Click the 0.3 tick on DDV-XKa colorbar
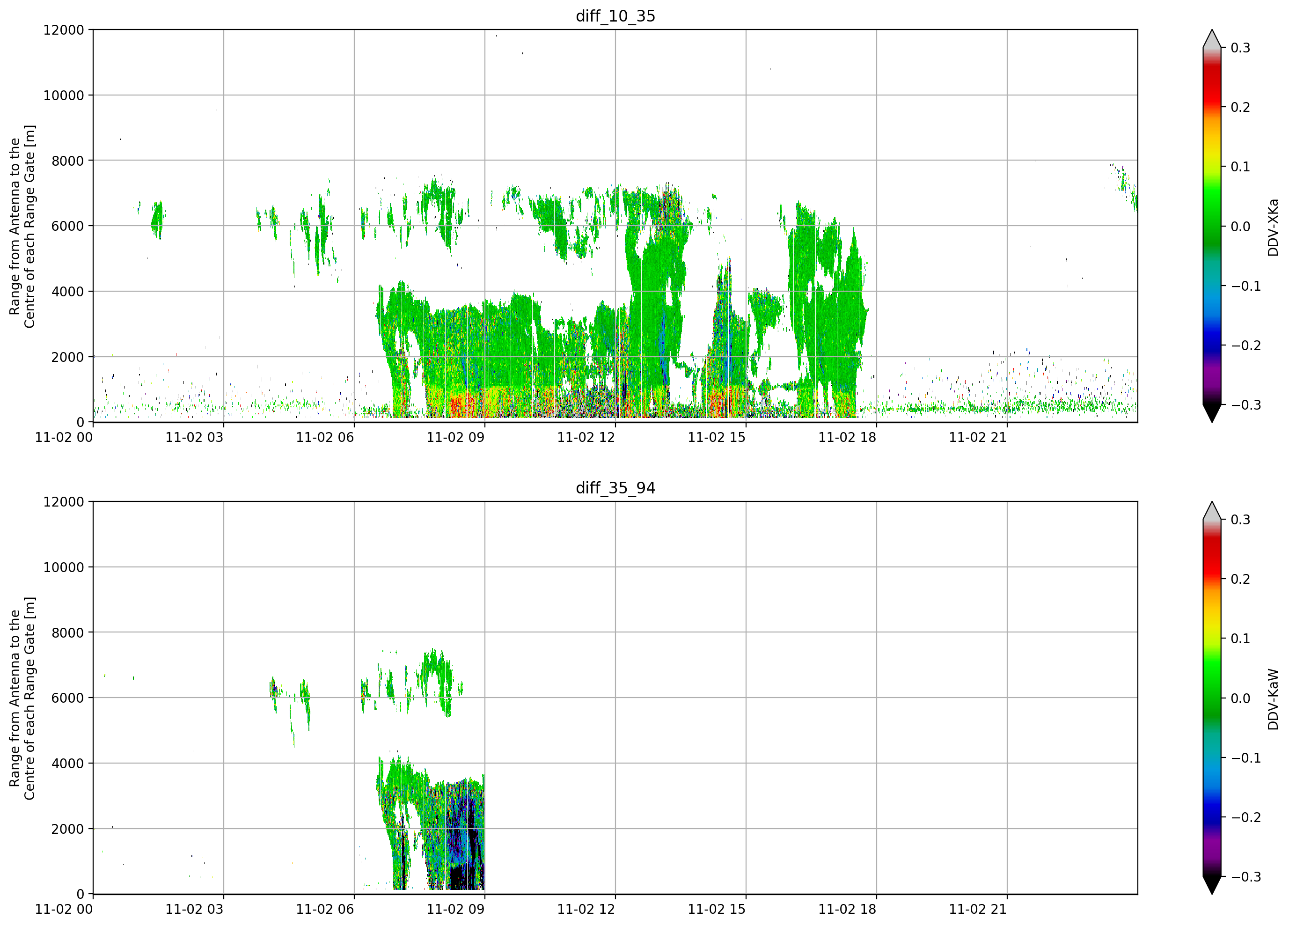 coord(1241,48)
